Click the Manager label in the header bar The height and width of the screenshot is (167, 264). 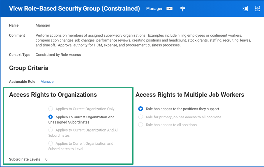point(154,9)
